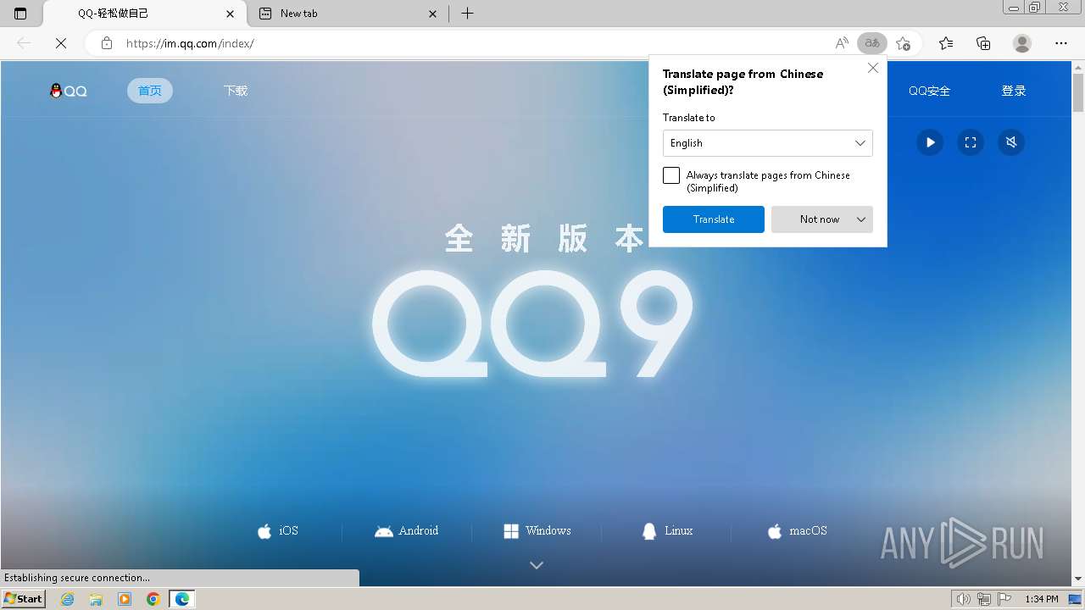Open the Favorites list
1085x610 pixels.
pos(946,43)
